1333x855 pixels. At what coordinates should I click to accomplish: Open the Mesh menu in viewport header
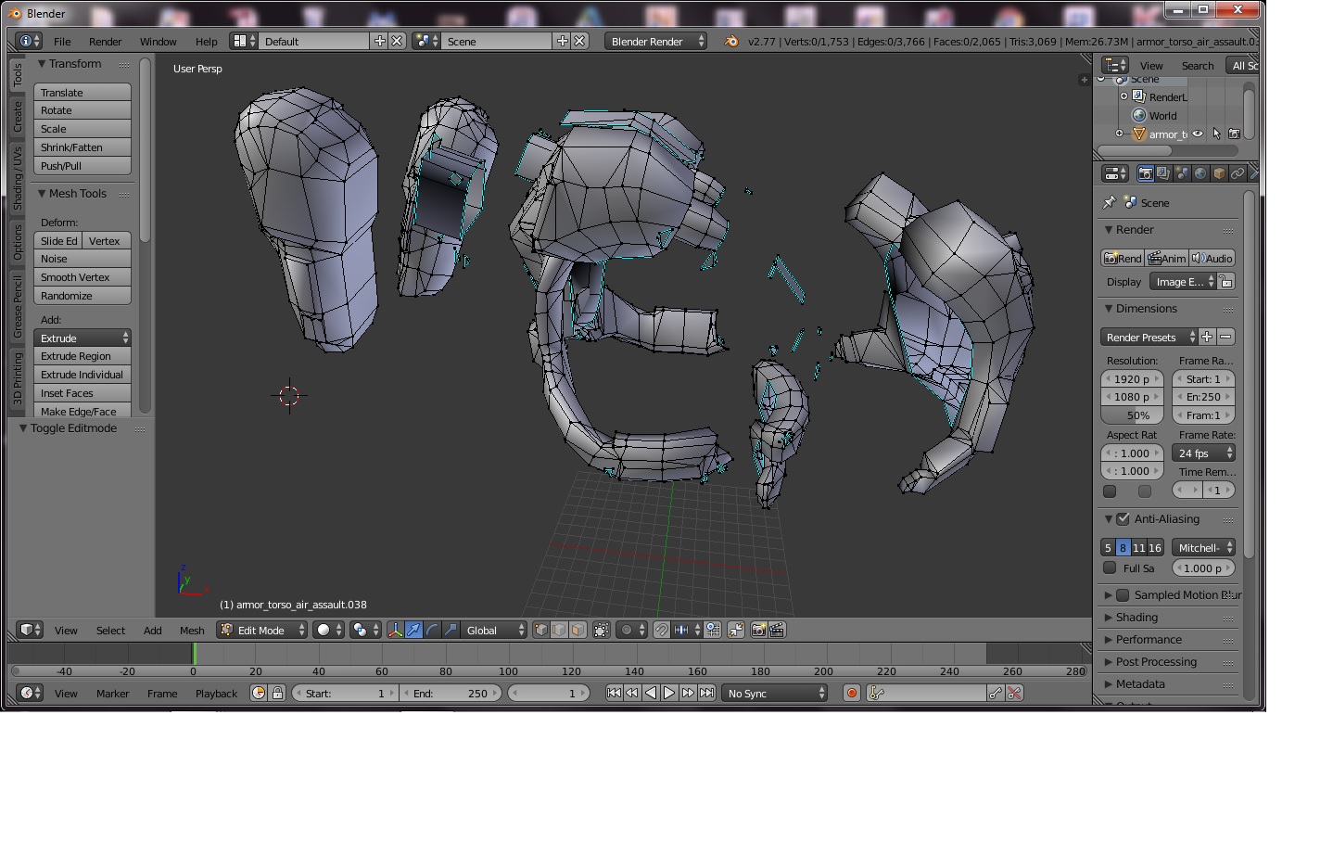pyautogui.click(x=192, y=631)
